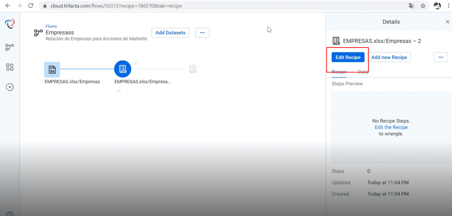Open recipe options menu in Details panel

click(441, 57)
